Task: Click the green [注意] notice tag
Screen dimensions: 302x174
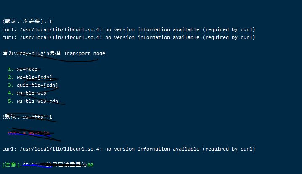Action: (x=11, y=165)
